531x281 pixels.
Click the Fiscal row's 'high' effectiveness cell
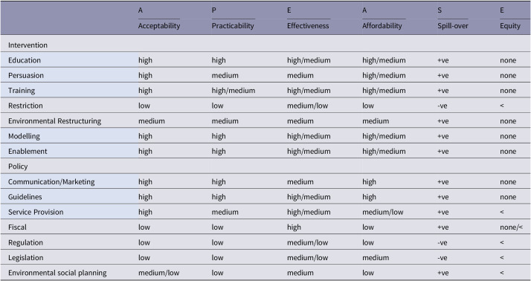tap(294, 227)
